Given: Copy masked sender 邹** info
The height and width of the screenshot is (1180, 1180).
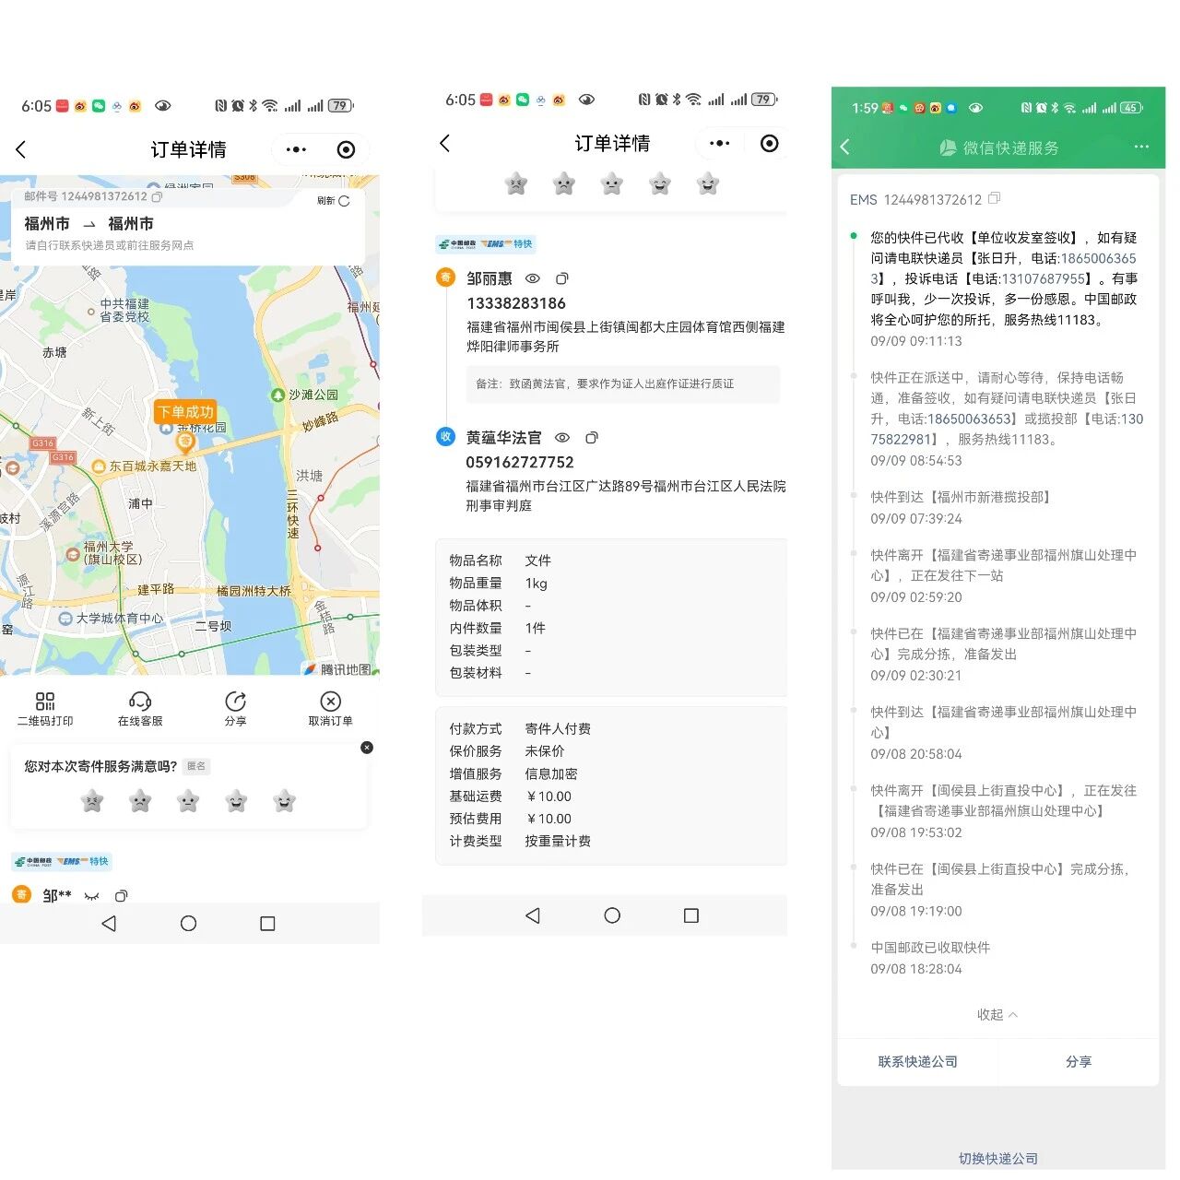Looking at the screenshot, I should click(121, 896).
